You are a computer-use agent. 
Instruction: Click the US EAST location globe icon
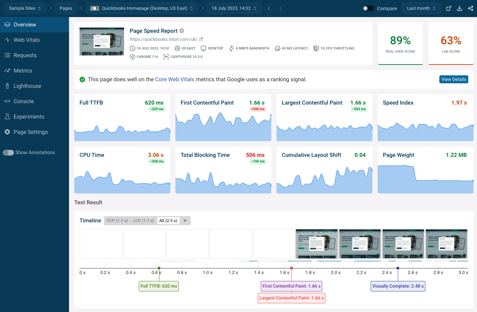pyautogui.click(x=177, y=48)
